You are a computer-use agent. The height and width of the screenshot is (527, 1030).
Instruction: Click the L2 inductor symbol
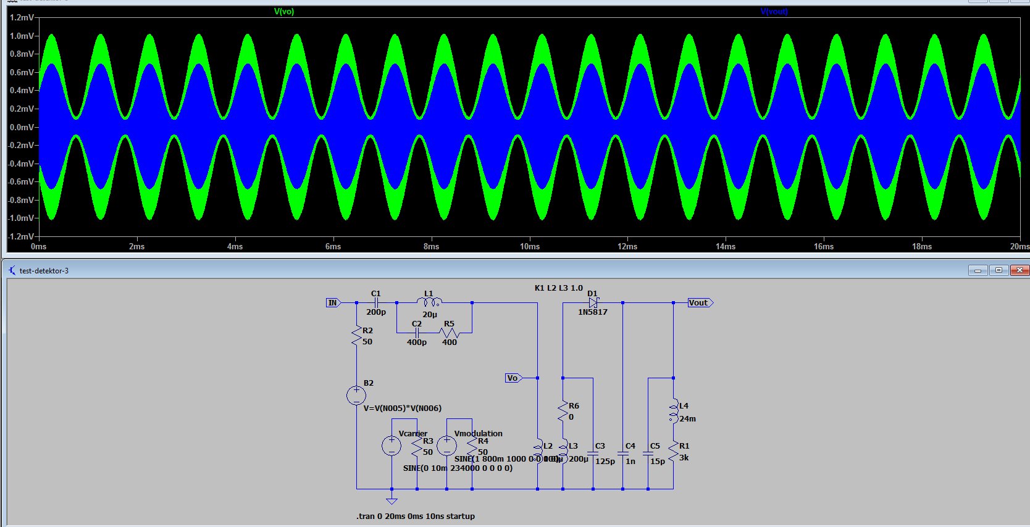tap(538, 450)
